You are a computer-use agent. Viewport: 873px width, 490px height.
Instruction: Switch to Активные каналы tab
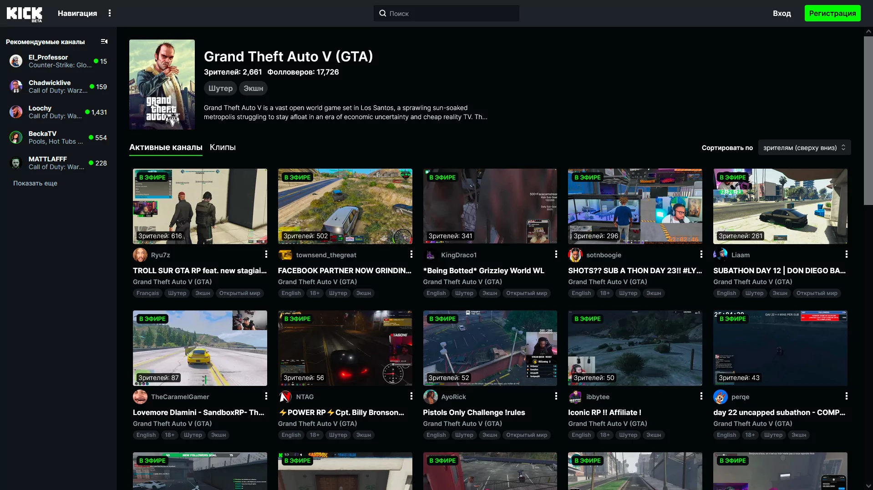[166, 147]
